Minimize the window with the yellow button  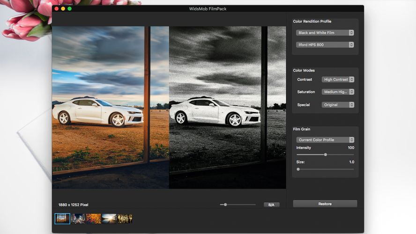click(x=63, y=9)
